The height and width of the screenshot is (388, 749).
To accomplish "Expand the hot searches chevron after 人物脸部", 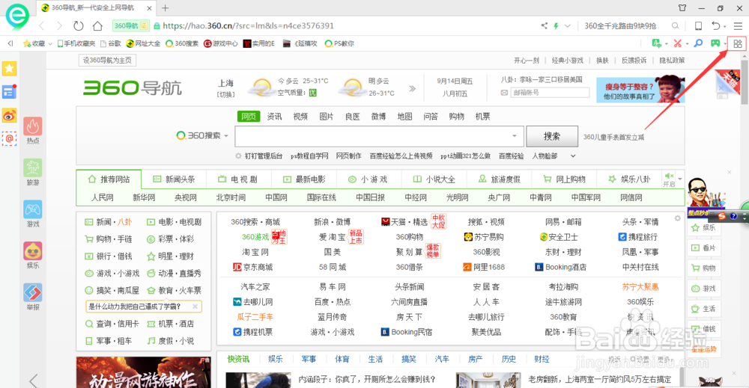I will pos(573,155).
